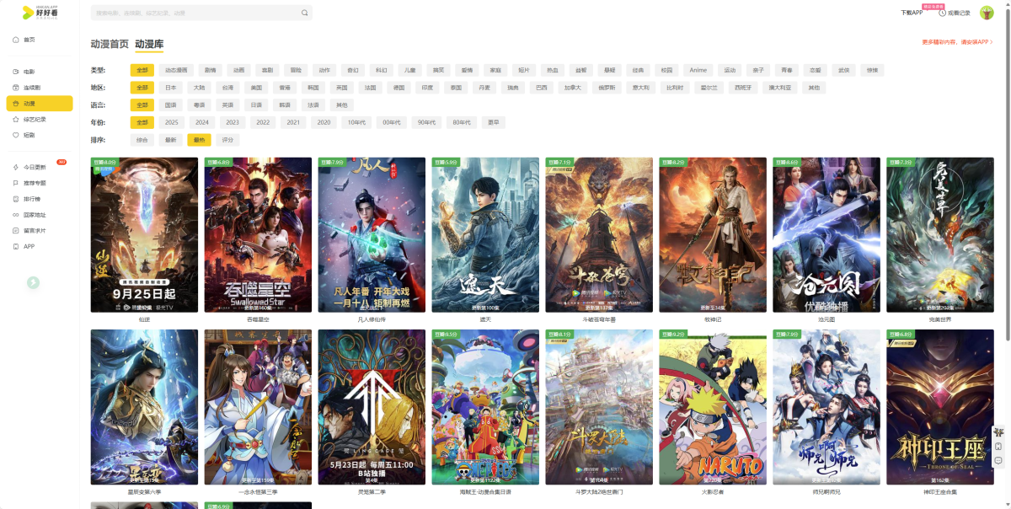Click the 今日更新 red count badge
The height and width of the screenshot is (509, 1011).
click(x=62, y=162)
